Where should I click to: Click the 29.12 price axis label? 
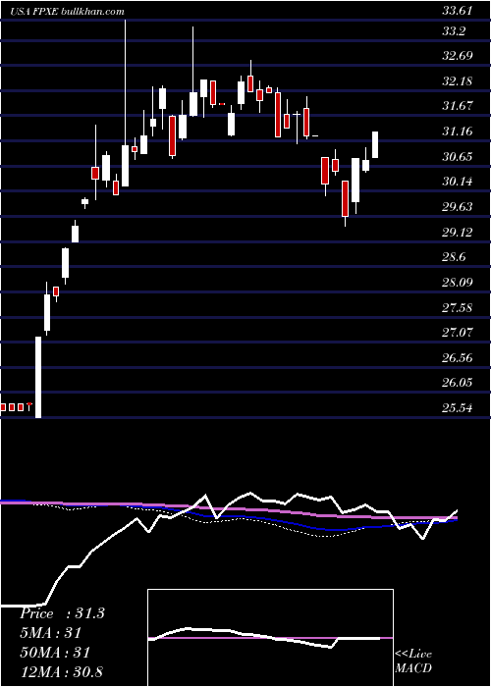[x=458, y=233]
